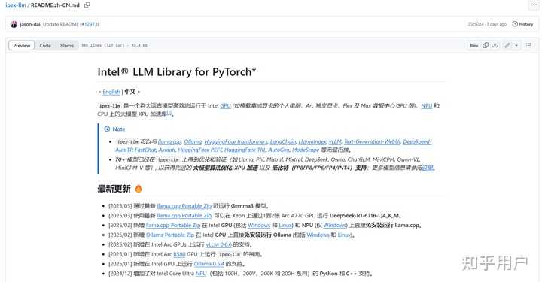
Task: Open the B580 GPU guide link
Action: pyautogui.click(x=179, y=254)
